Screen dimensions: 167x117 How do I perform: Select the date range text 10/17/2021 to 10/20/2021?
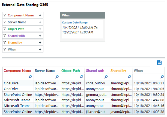(80, 30)
